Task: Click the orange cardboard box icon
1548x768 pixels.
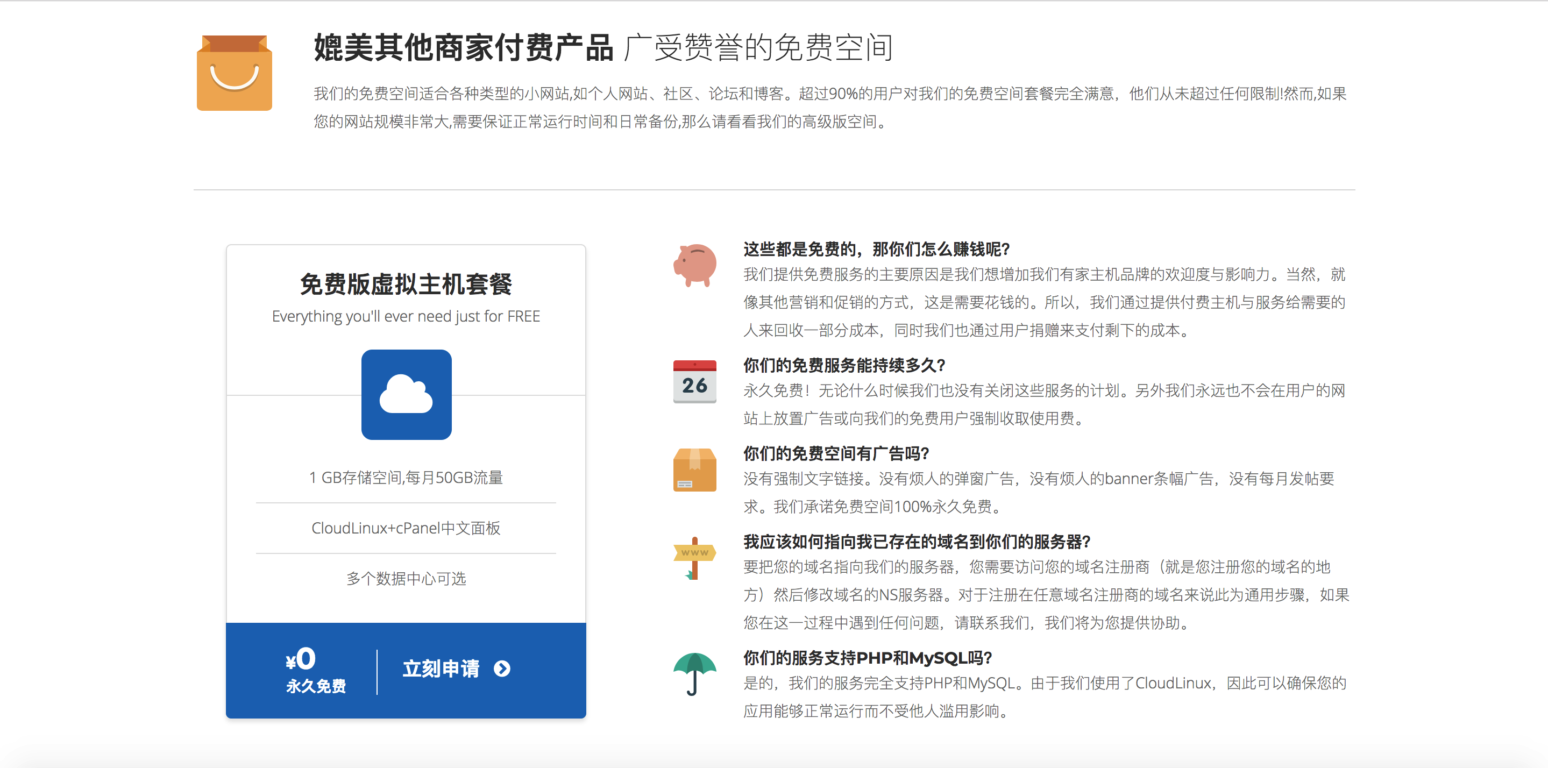Action: [x=695, y=470]
